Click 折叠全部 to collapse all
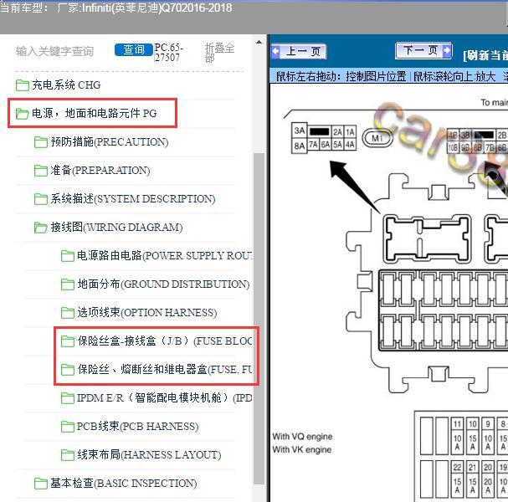Screen dimensions: 508x502 pyautogui.click(x=219, y=53)
